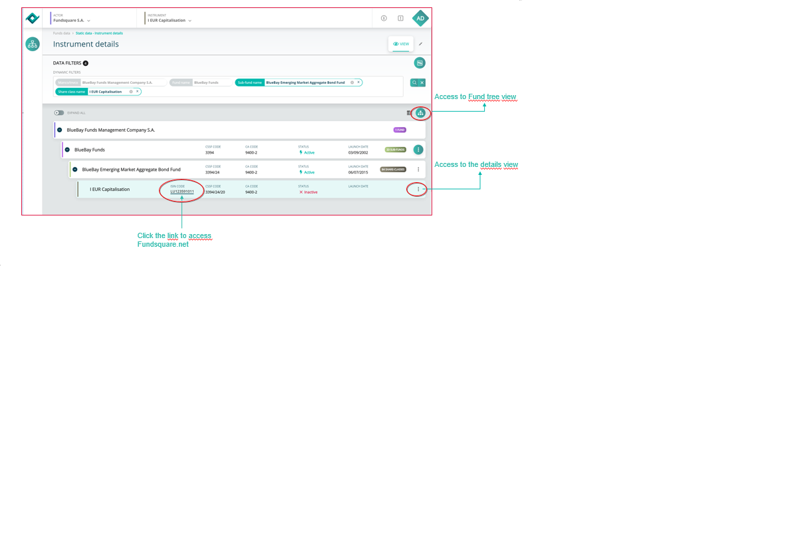Click CA code 9400-2 on I EUR Capitalisation row
788x552 pixels.
(x=251, y=192)
